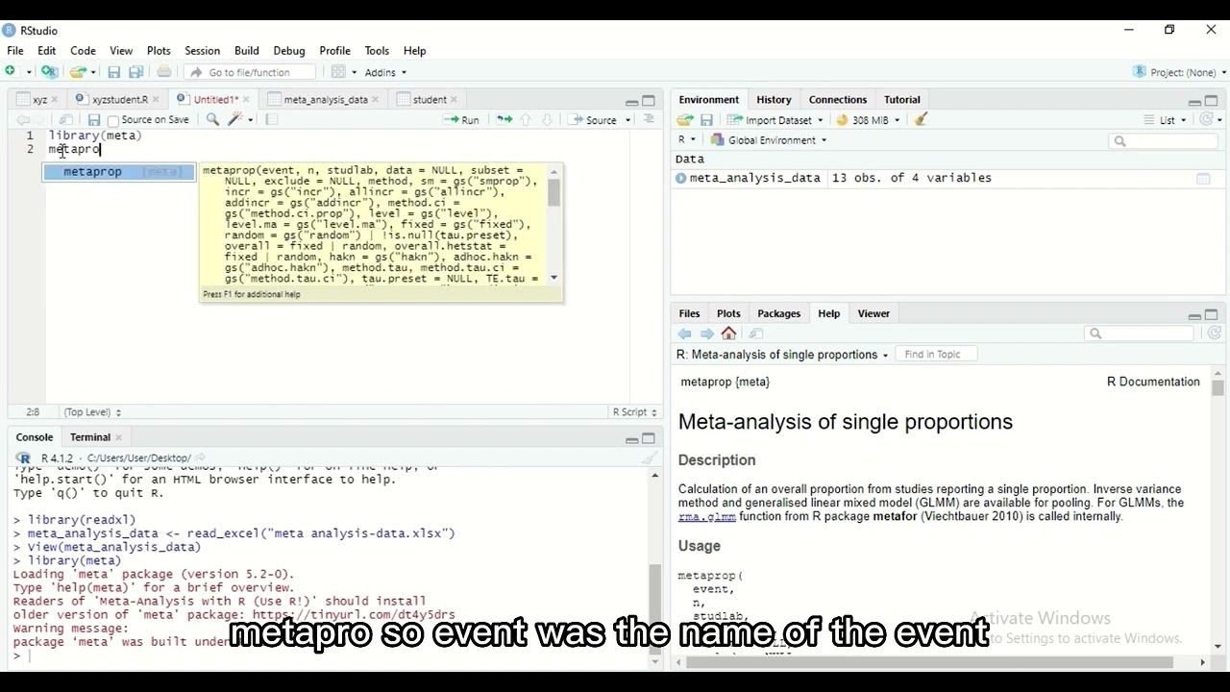1230x692 pixels.
Task: Click the autocomplete tooltip scrollbar
Action: [x=553, y=193]
